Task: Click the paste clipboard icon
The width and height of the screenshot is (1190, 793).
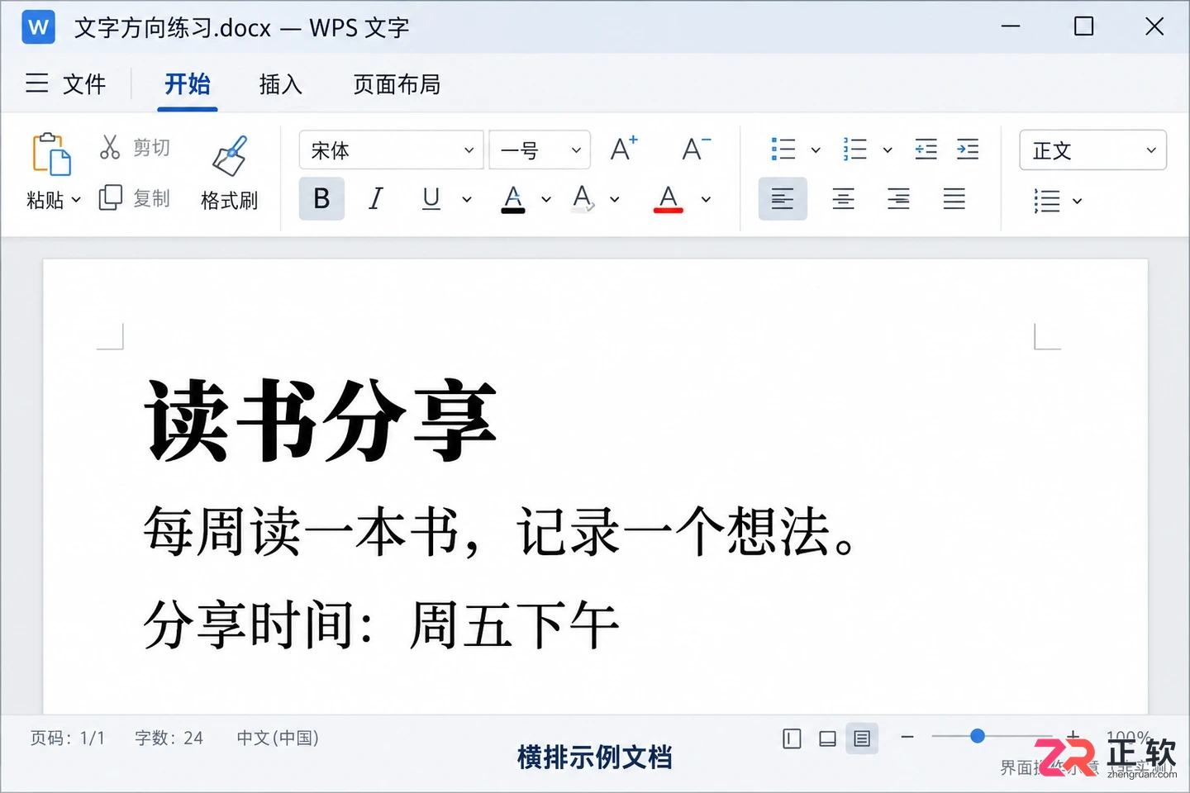Action: [51, 154]
